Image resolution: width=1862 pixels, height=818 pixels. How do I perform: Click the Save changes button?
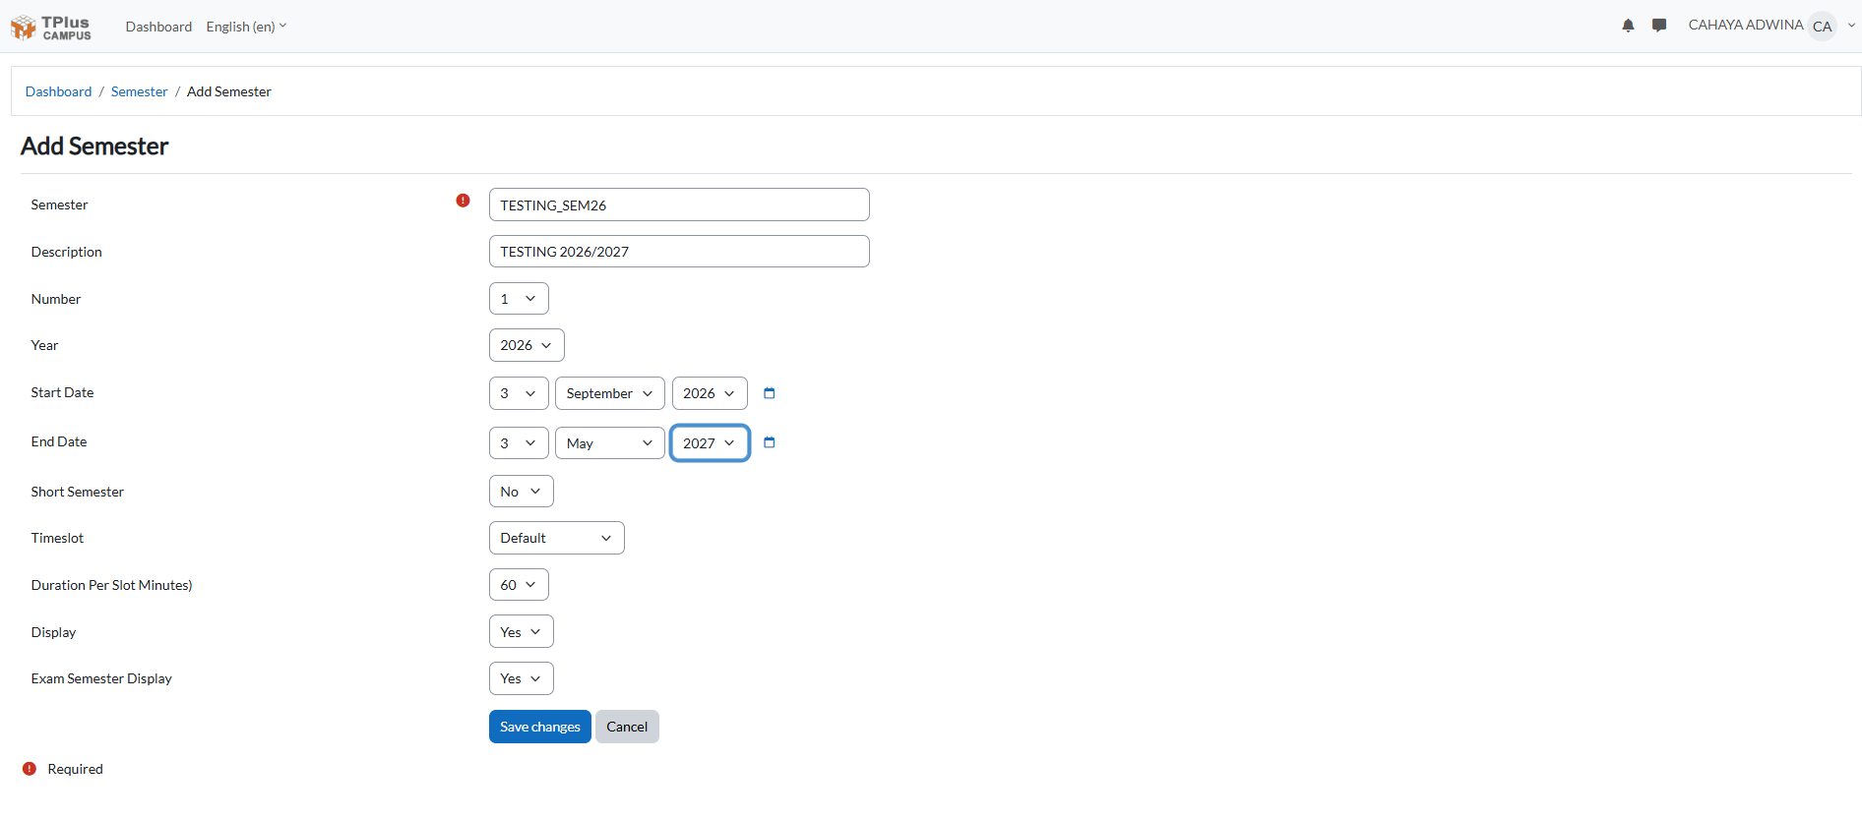point(540,727)
